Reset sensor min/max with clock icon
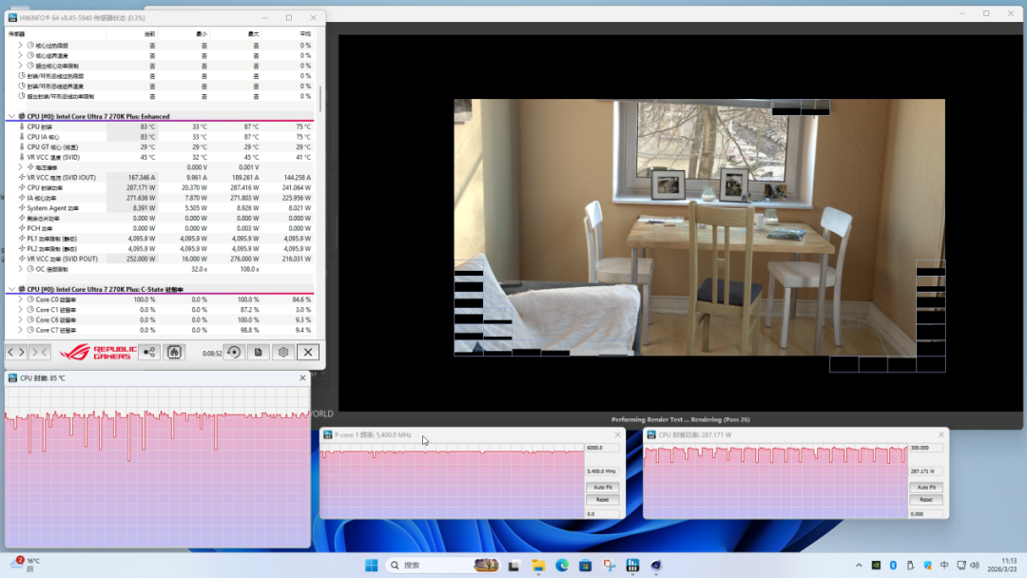Viewport: 1027px width, 578px height. (x=233, y=352)
